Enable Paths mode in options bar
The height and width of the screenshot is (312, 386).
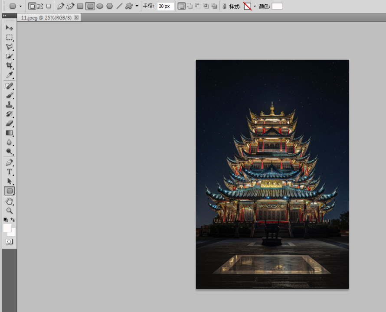pyautogui.click(x=40, y=6)
